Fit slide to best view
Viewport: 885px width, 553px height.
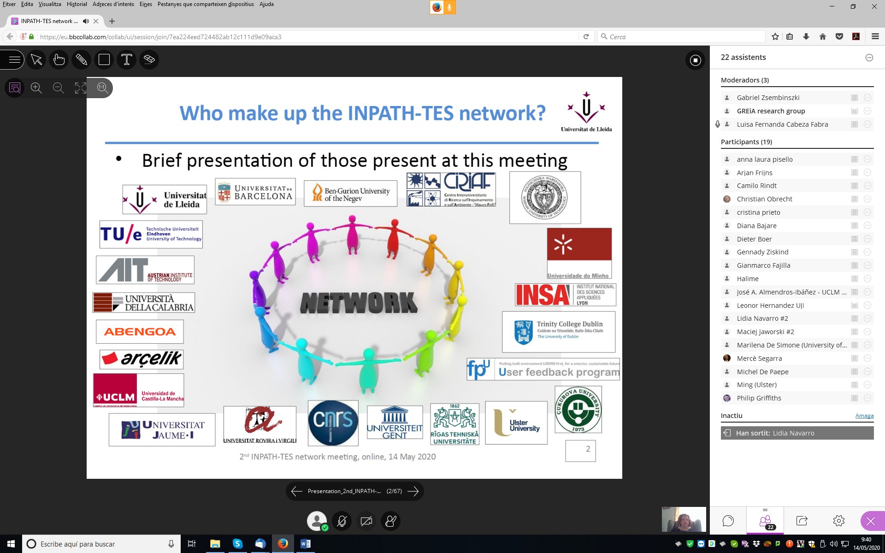pyautogui.click(x=81, y=88)
